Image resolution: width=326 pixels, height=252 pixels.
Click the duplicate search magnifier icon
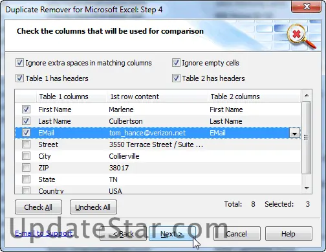click(x=301, y=36)
